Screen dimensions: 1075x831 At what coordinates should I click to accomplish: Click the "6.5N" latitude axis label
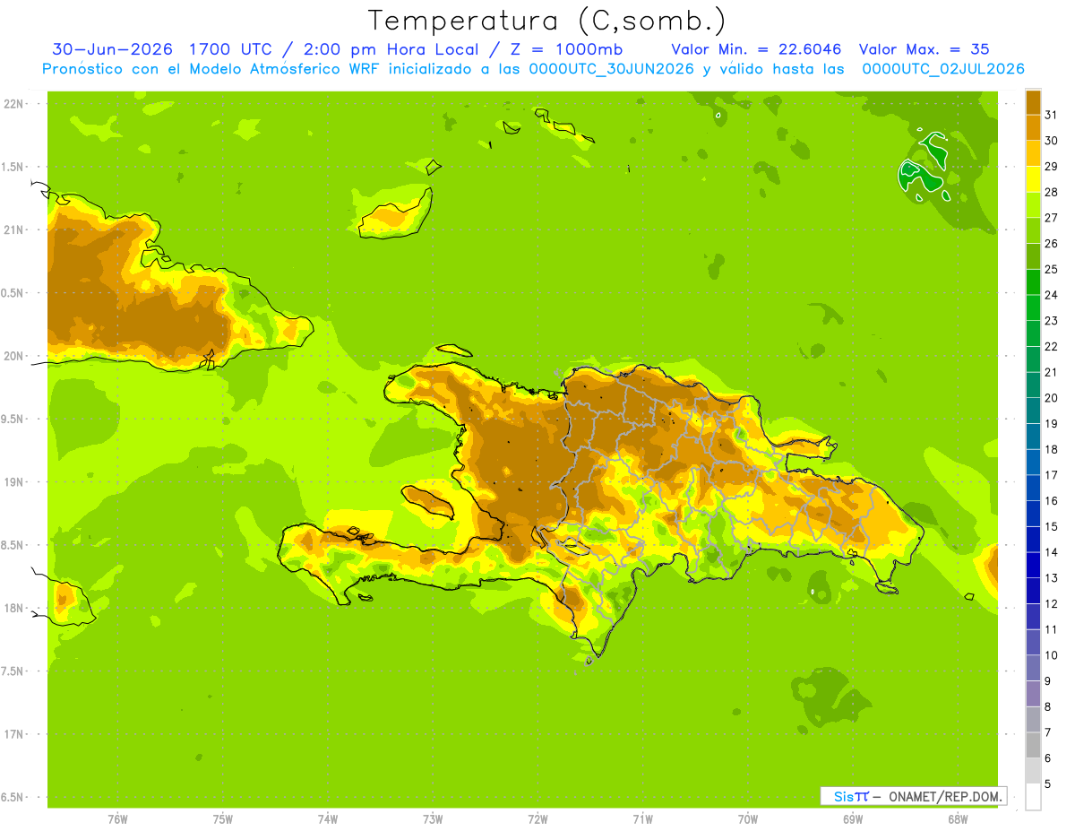point(13,797)
